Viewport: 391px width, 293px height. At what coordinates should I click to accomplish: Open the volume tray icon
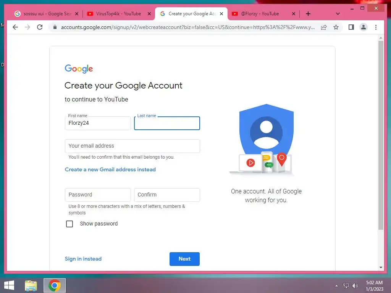click(x=355, y=285)
